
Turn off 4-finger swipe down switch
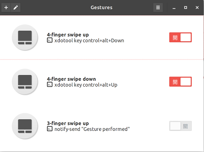(180, 82)
